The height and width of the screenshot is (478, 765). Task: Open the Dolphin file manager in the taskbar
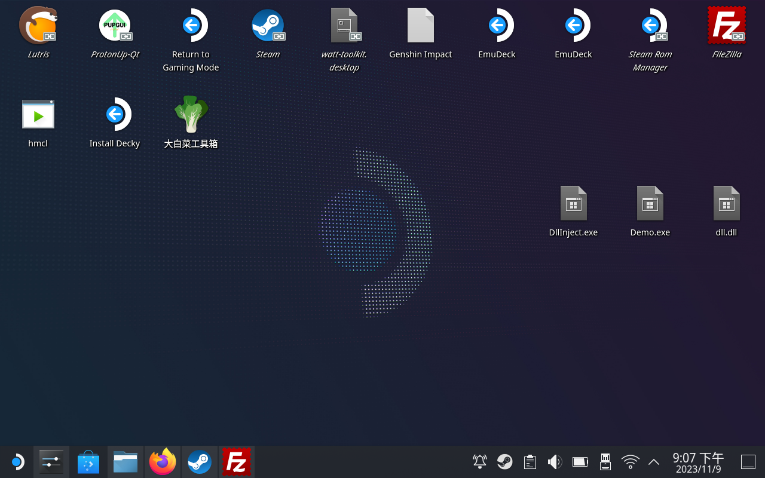[x=126, y=462]
